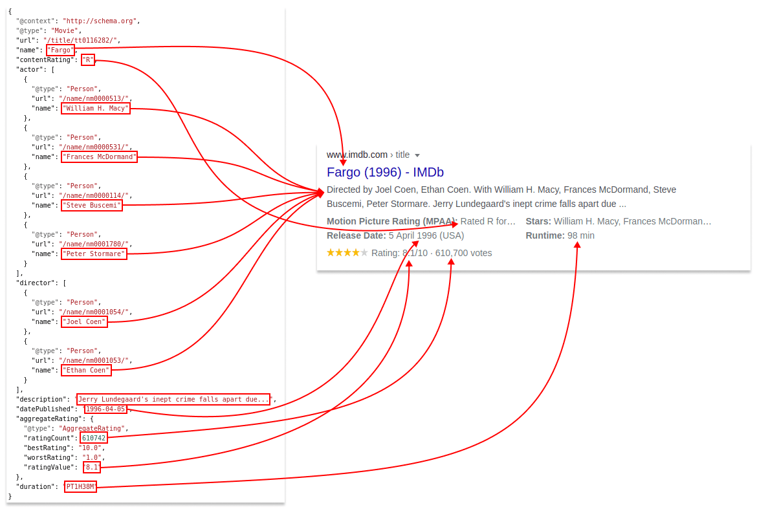
Task: Click the "610,700 votes" text
Action: coord(463,254)
